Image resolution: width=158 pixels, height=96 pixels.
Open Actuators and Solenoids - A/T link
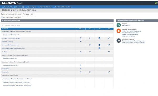(x=11, y=35)
